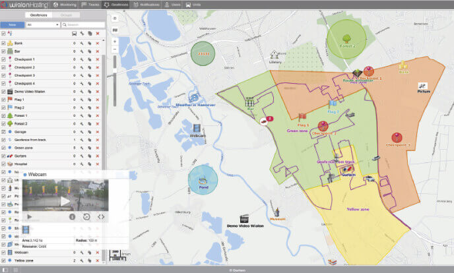
Task: Click the map zoom in button
Action: point(115,42)
